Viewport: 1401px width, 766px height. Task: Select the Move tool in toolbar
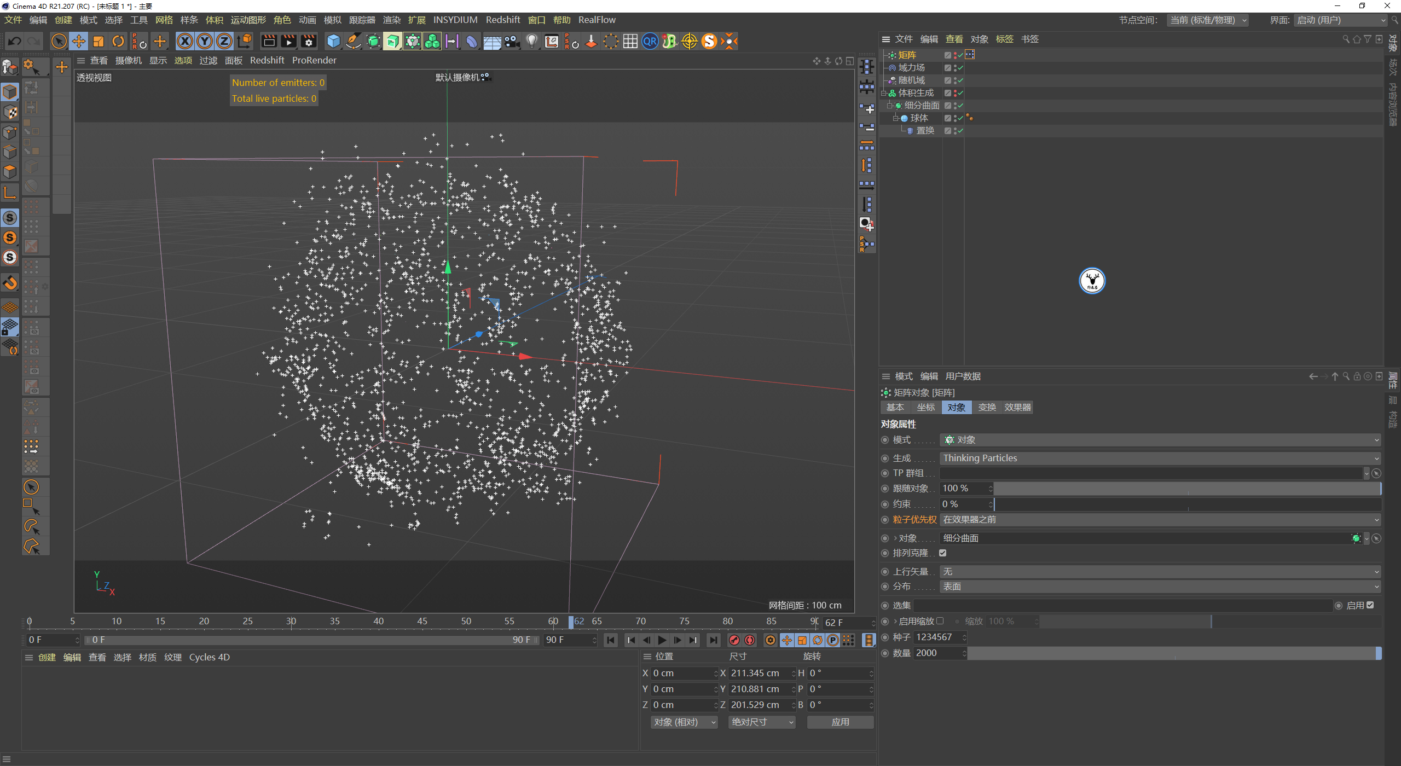(79, 41)
